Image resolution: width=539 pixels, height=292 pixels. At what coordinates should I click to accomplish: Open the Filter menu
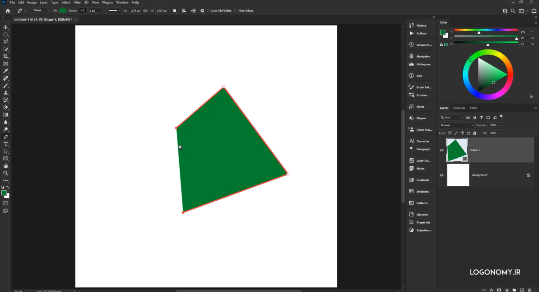pos(77,2)
